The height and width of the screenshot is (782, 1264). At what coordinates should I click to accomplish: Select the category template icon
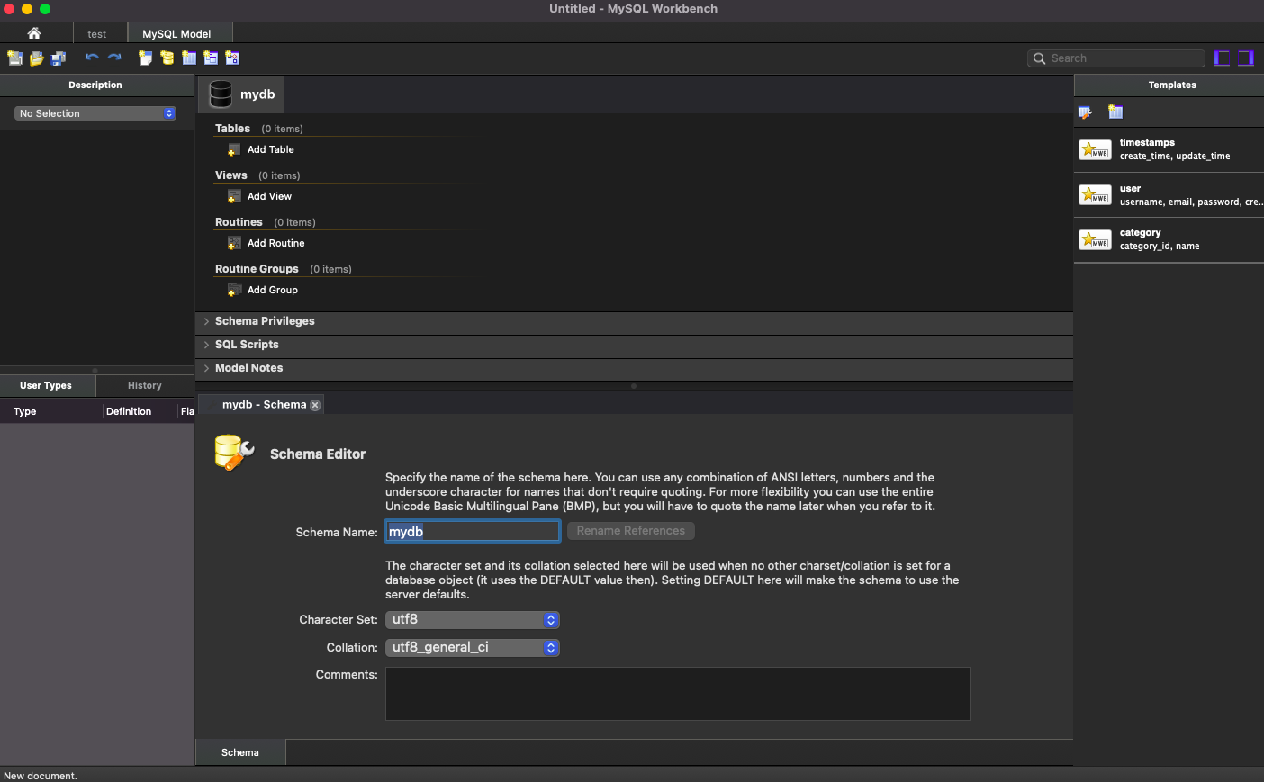point(1095,239)
